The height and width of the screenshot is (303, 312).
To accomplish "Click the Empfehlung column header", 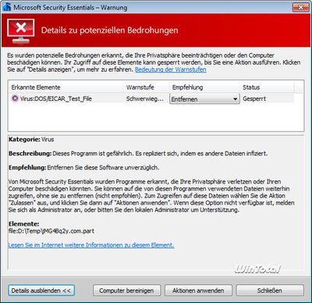I will click(204, 87).
